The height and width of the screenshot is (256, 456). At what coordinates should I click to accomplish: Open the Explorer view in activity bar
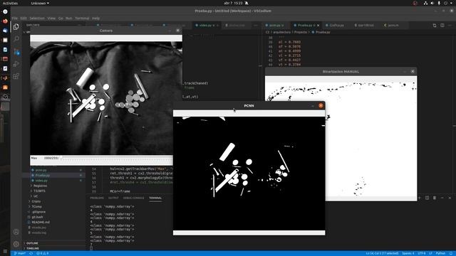[x=16, y=27]
